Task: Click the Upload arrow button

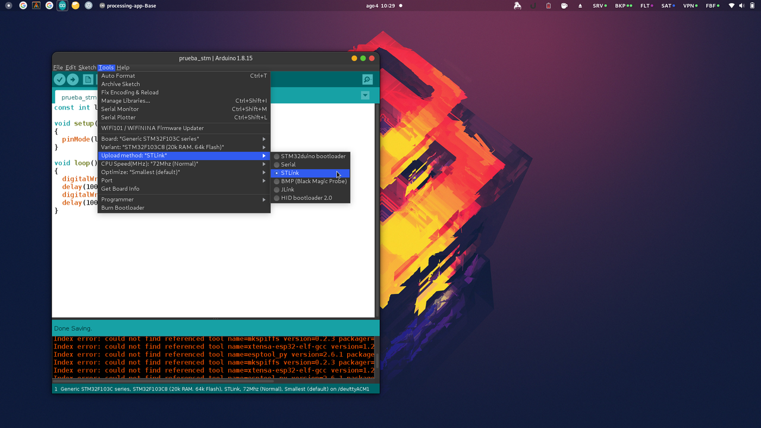Action: pos(73,80)
